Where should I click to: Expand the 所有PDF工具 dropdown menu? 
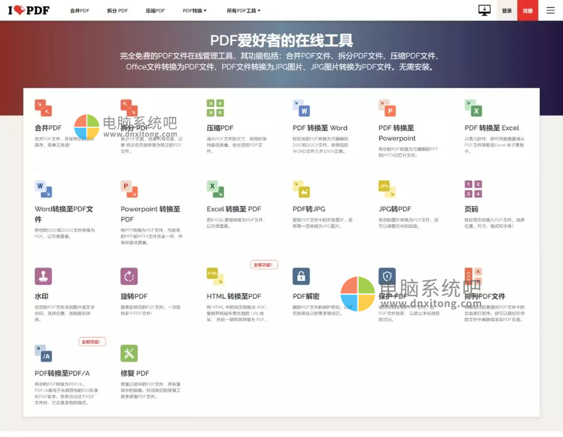click(x=243, y=10)
